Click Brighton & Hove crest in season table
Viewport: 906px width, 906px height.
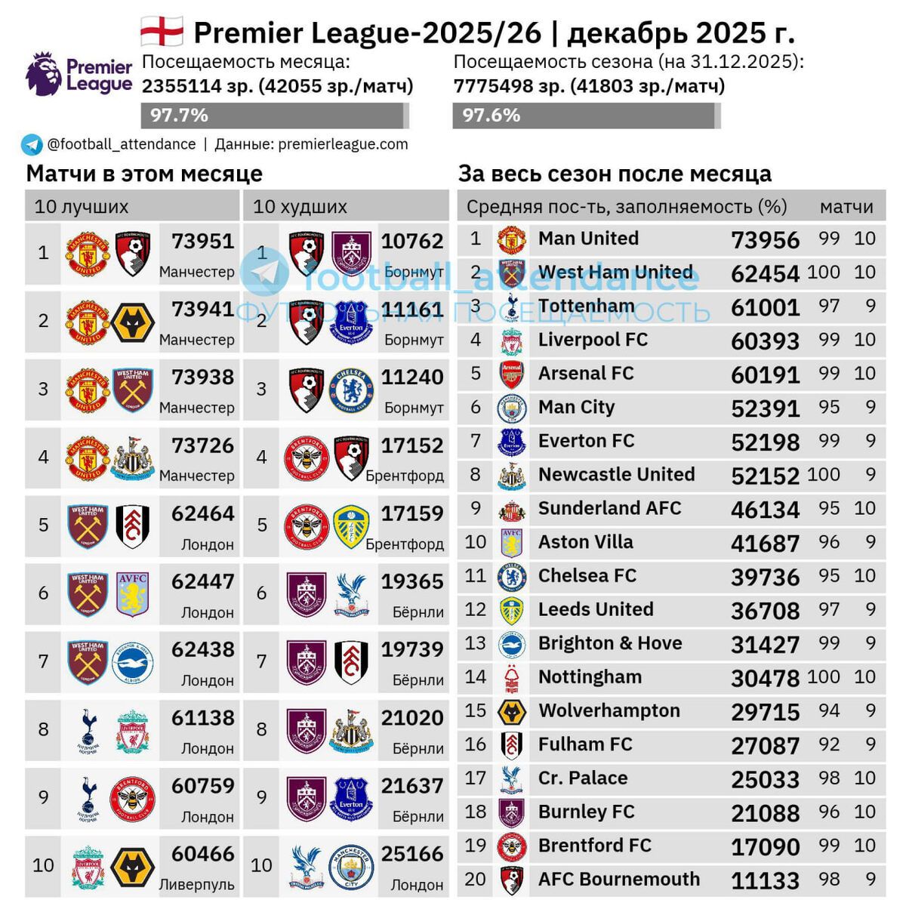click(512, 644)
